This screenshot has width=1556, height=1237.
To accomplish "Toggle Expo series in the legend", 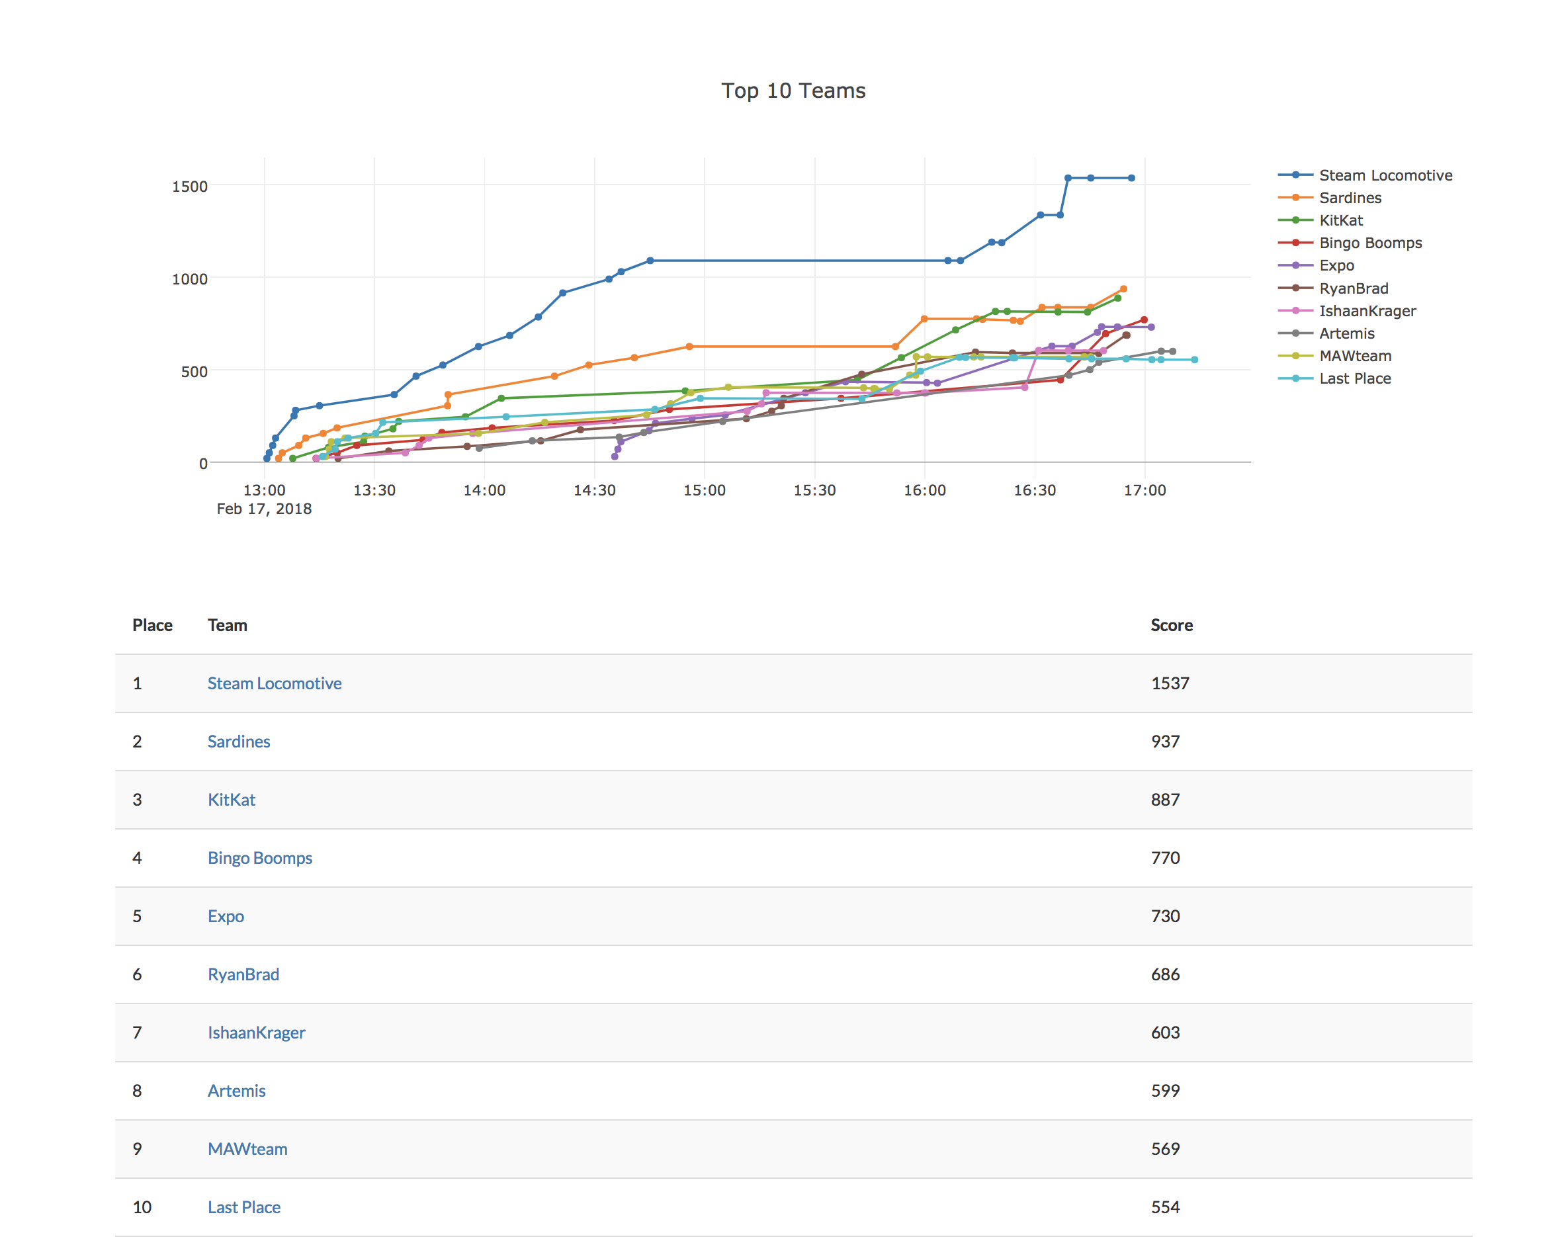I will (1336, 265).
